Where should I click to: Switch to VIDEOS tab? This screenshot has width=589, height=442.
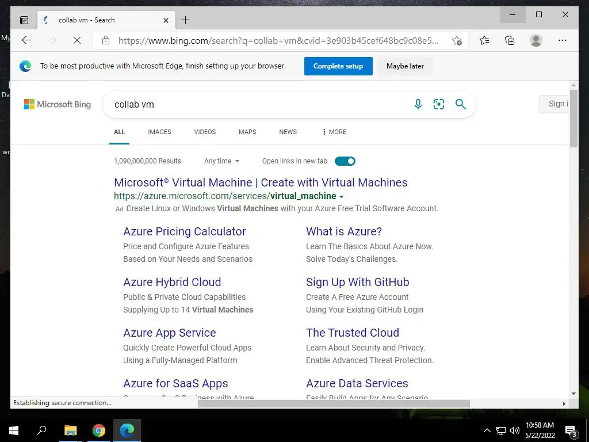point(205,132)
